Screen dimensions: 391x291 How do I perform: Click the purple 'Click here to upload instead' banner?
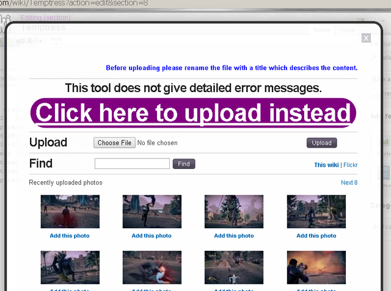tap(193, 113)
